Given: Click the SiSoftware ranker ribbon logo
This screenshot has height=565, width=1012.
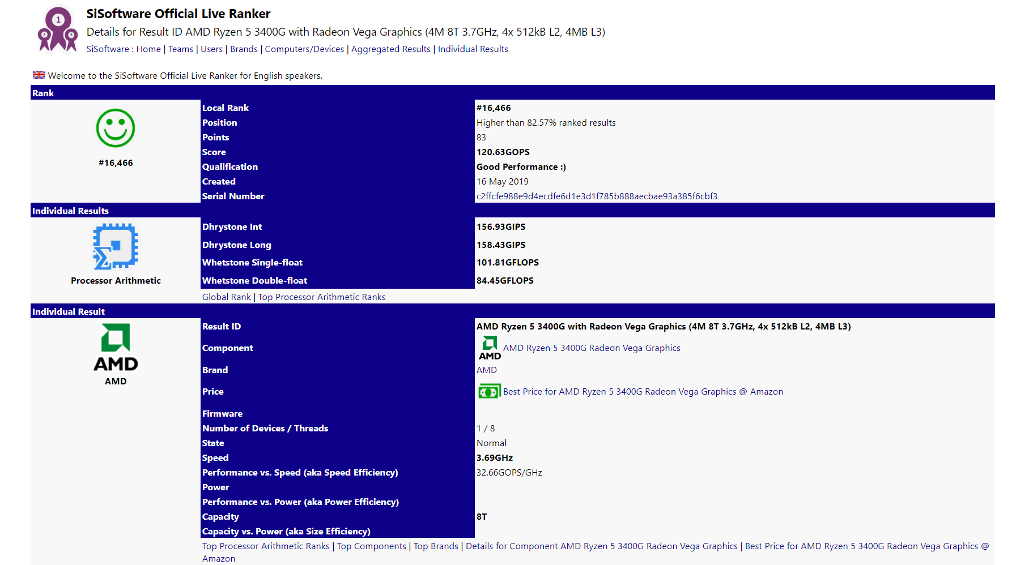Looking at the screenshot, I should (x=57, y=29).
